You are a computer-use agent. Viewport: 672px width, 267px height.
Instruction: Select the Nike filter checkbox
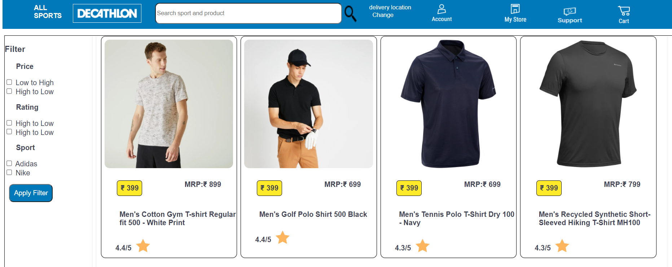pyautogui.click(x=9, y=172)
